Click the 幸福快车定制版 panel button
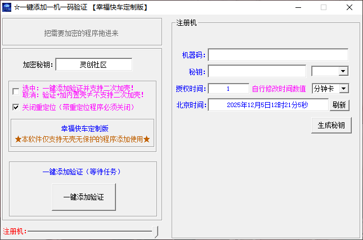Viewport: 363px width, 240px height. click(82, 133)
